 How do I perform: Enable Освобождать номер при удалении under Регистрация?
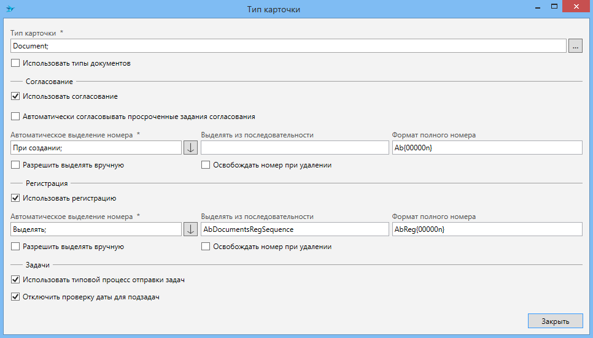(206, 247)
